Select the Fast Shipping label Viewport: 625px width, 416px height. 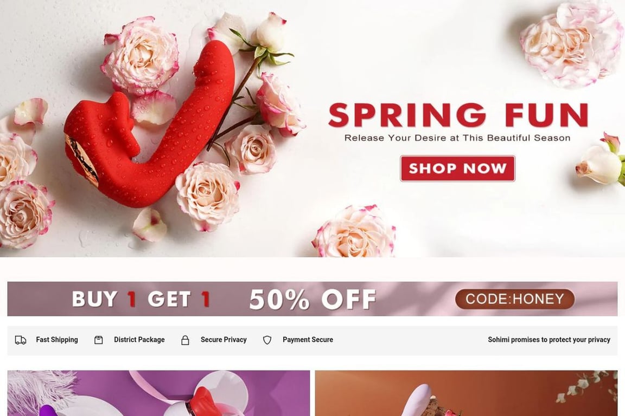(57, 340)
